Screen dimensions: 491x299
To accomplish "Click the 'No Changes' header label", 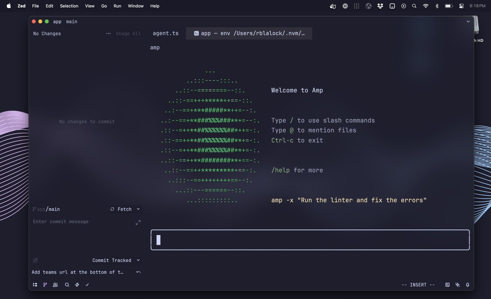I will coord(47,34).
